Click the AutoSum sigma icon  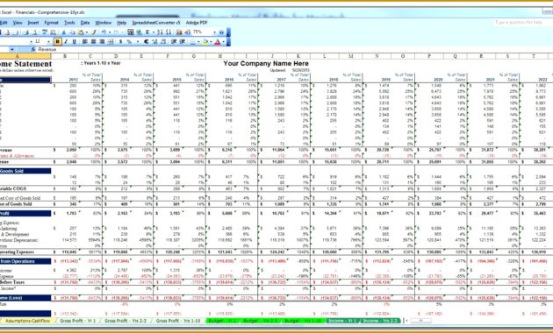(147, 32)
